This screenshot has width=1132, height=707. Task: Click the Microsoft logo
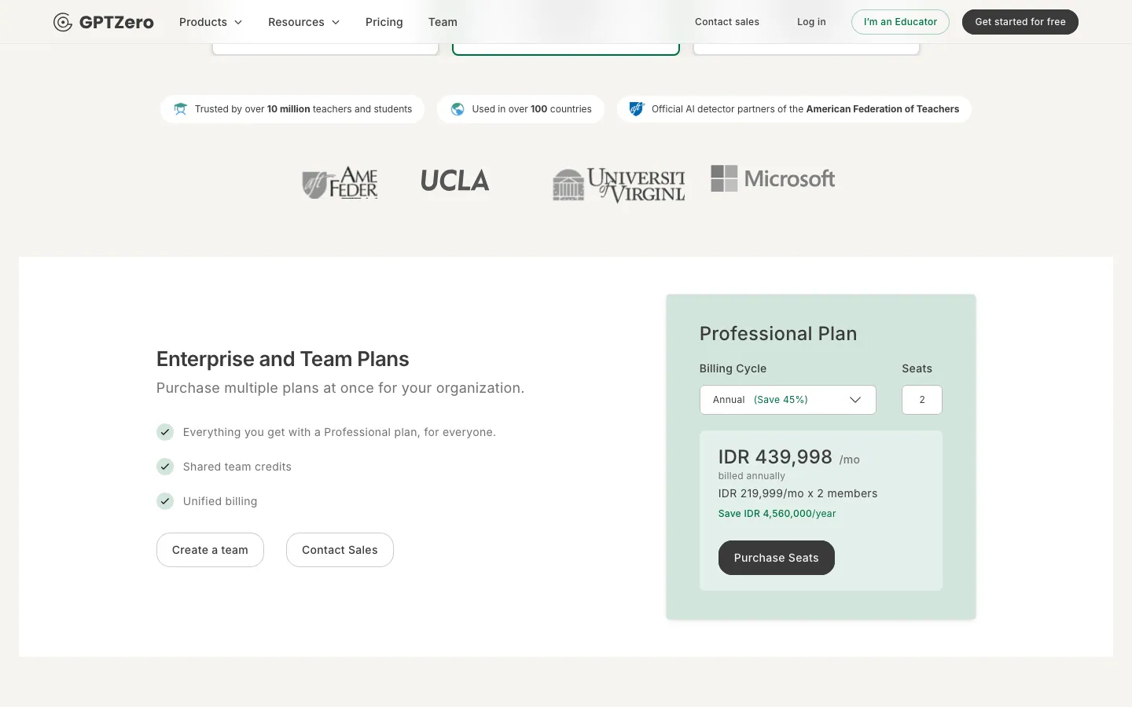pos(773,178)
